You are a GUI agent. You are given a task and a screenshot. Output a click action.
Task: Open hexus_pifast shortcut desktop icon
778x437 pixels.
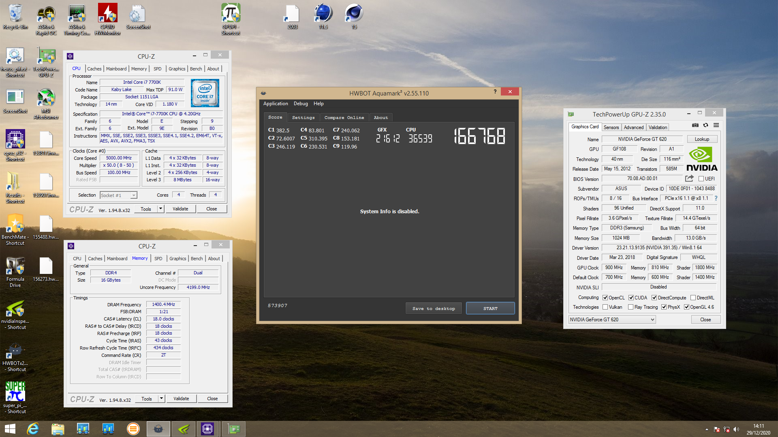coord(15,62)
